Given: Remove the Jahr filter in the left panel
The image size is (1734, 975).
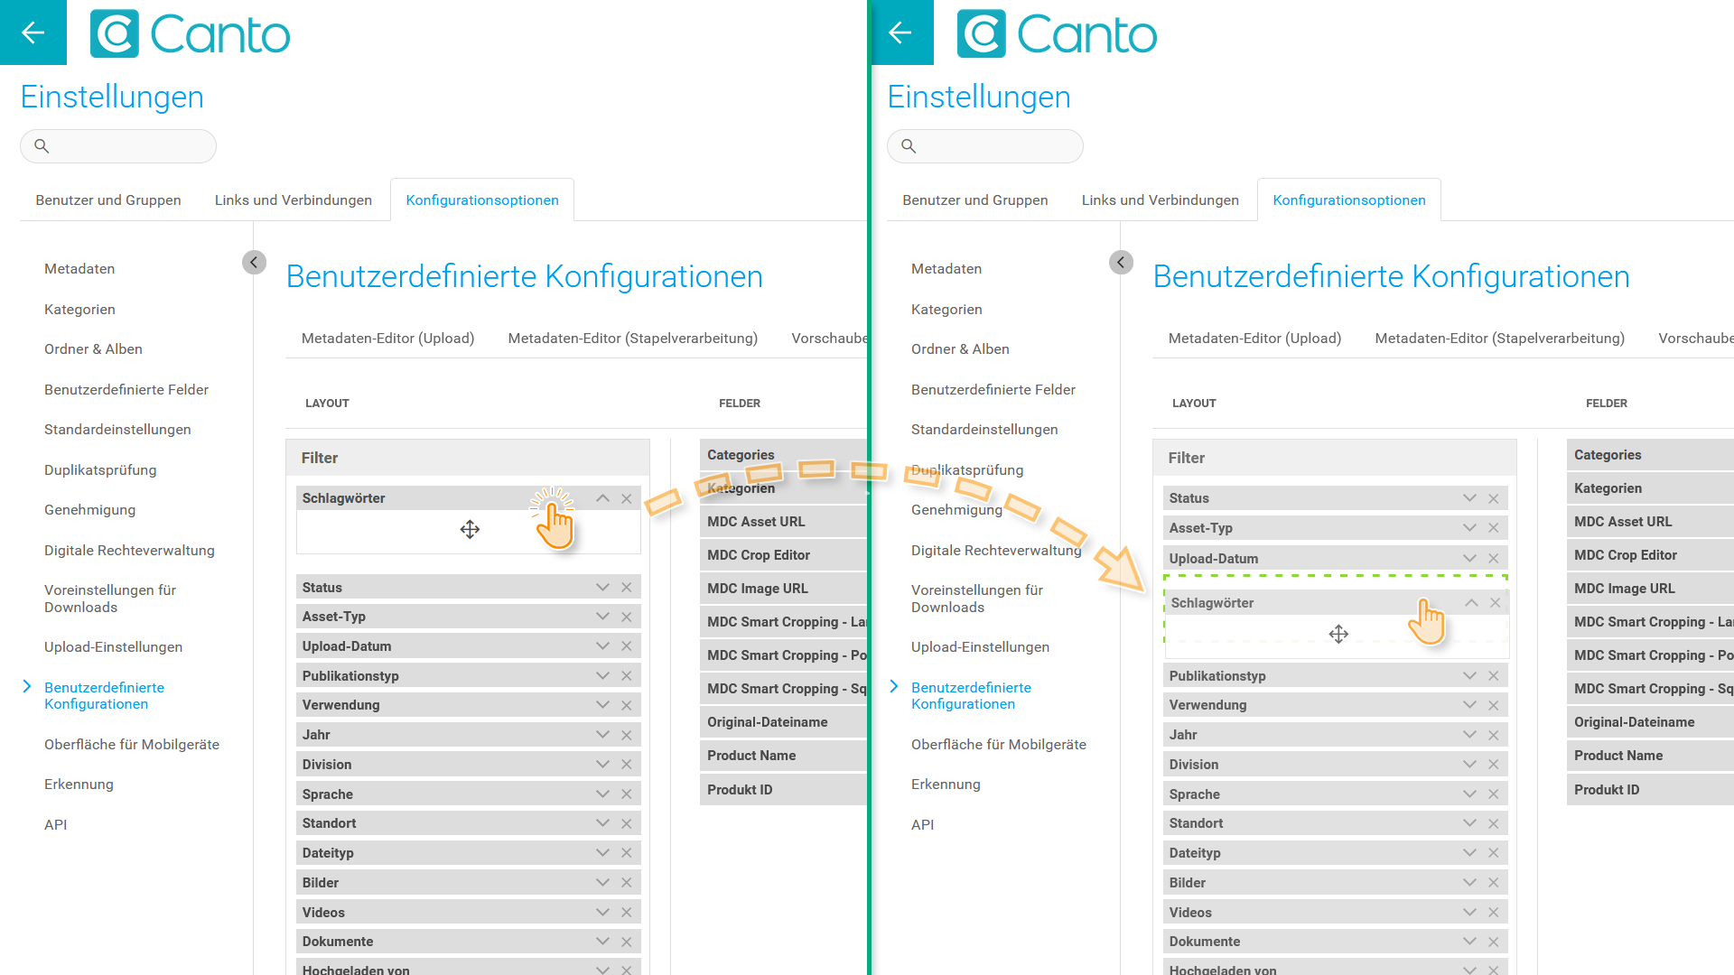Looking at the screenshot, I should point(627,735).
